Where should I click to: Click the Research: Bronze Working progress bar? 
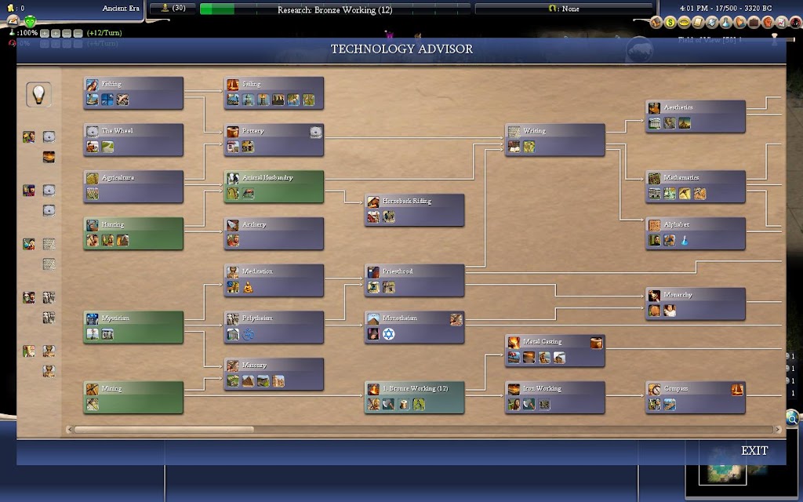click(x=335, y=9)
